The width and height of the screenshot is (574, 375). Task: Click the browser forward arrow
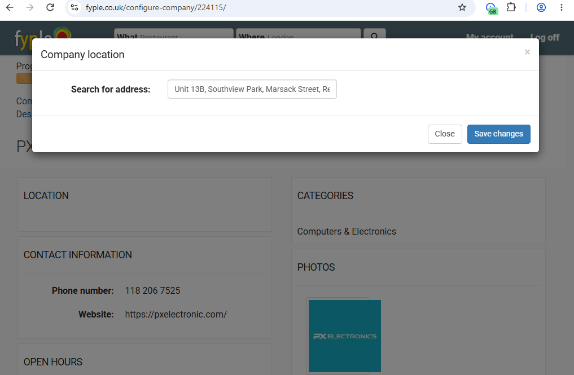tap(30, 7)
